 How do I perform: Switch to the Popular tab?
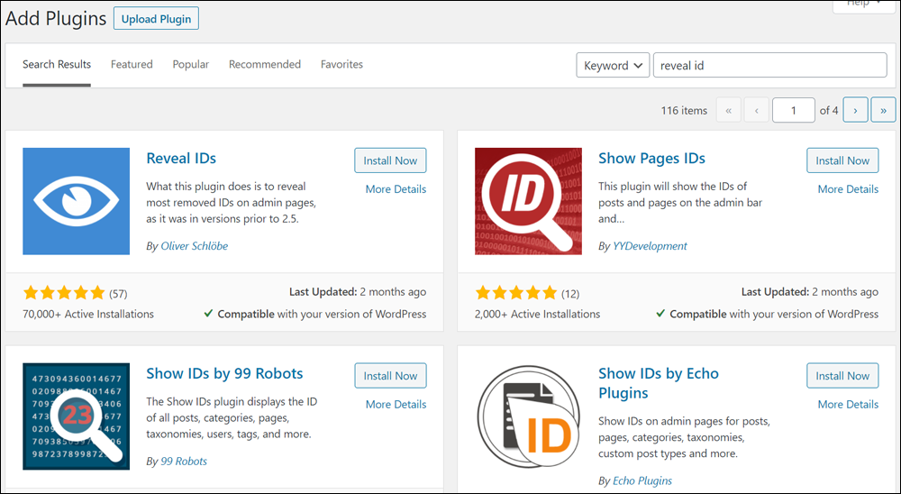pos(191,64)
